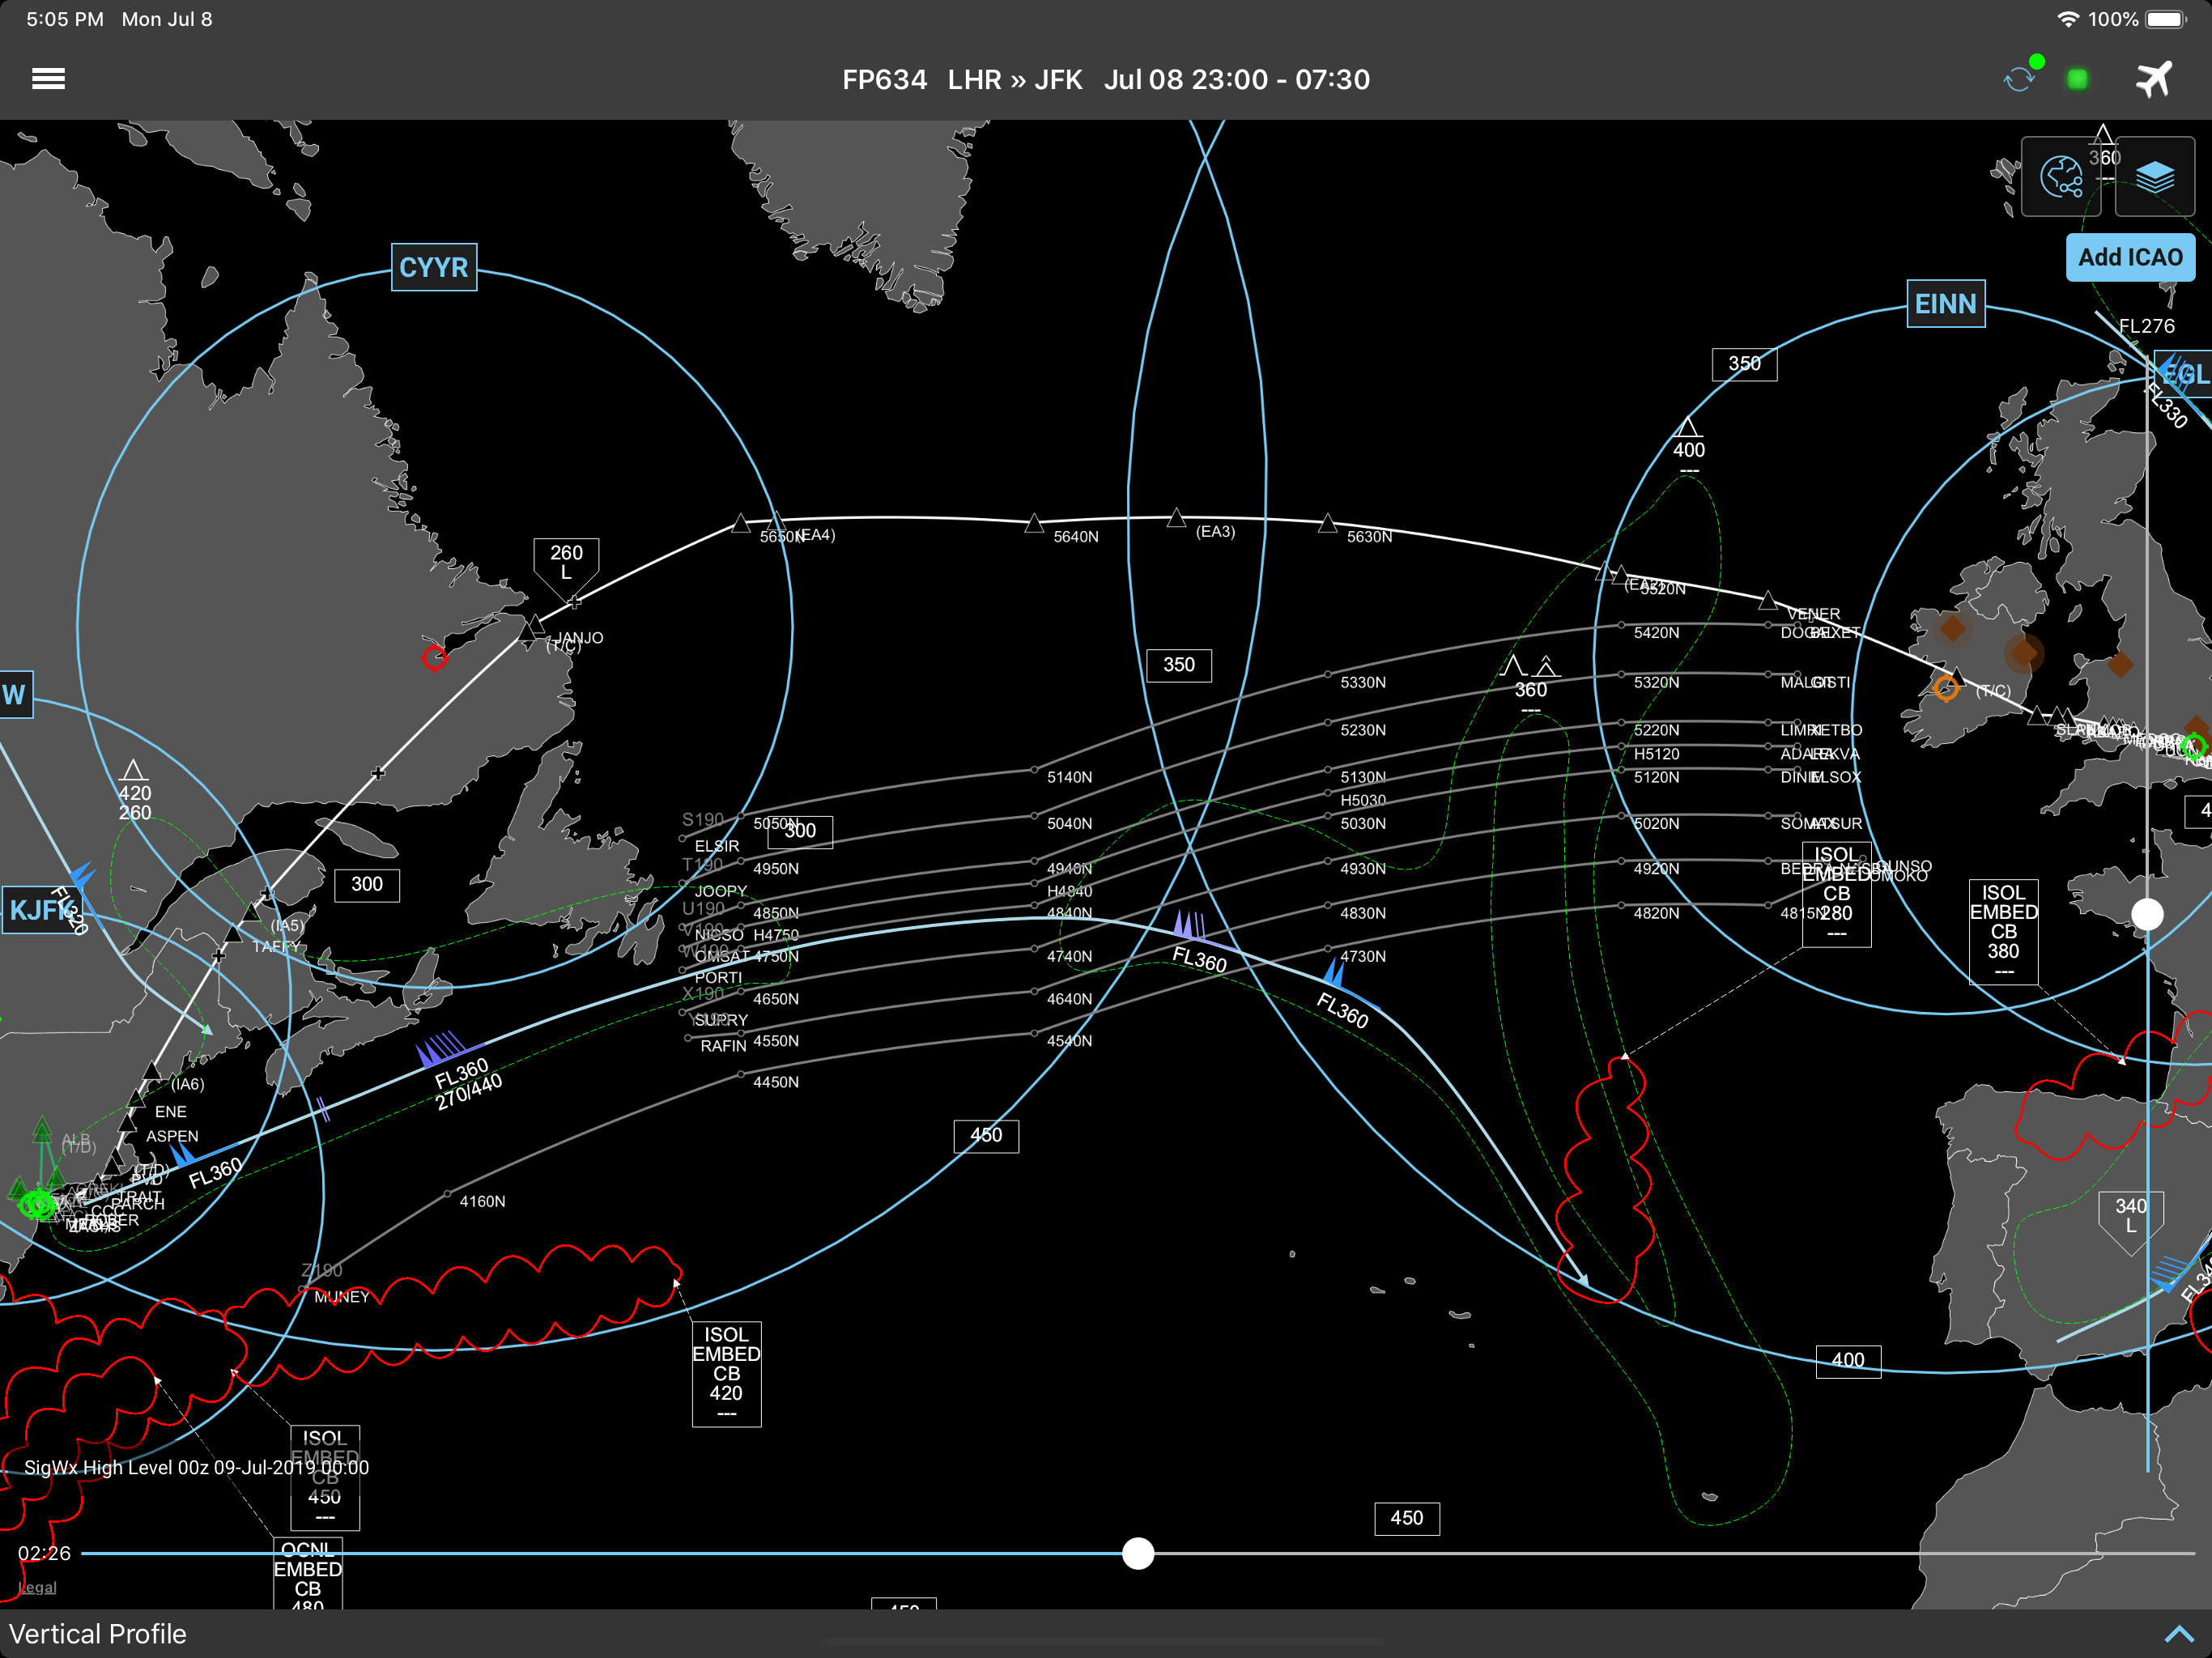The width and height of the screenshot is (2212, 1658).
Task: Click the Vertical Profile label
Action: 98,1634
